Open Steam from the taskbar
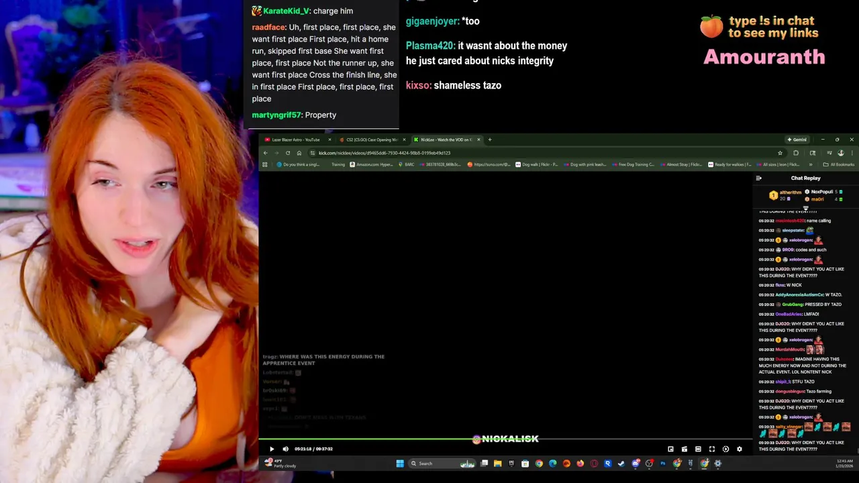 [621, 464]
